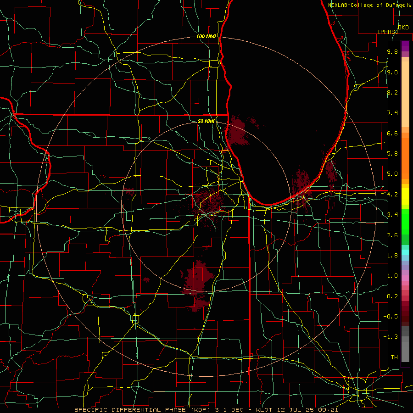Screen dimensions: 413x413
Task: Click the 7.4 value on the scale
Action: tap(392, 113)
